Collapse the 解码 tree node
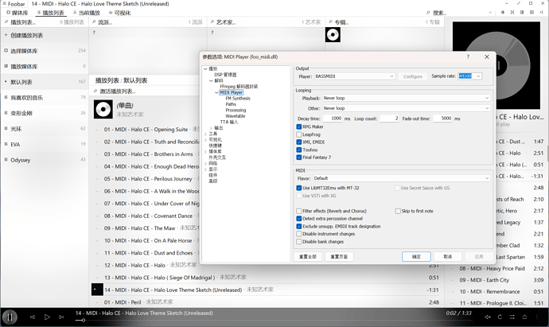Image resolution: width=549 pixels, height=327 pixels. click(211, 81)
